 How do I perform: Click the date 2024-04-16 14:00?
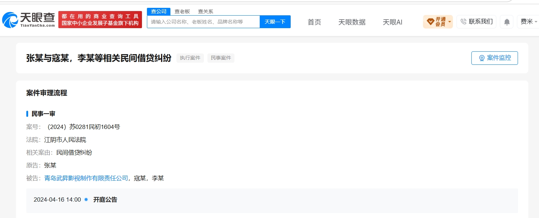click(x=57, y=199)
